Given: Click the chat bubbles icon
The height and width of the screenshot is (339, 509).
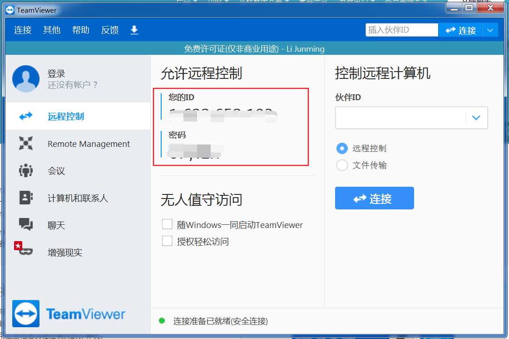Looking at the screenshot, I should [x=25, y=224].
